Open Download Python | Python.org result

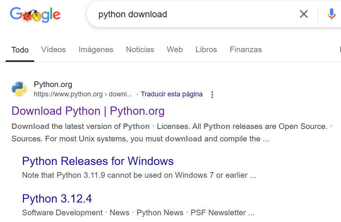point(88,111)
